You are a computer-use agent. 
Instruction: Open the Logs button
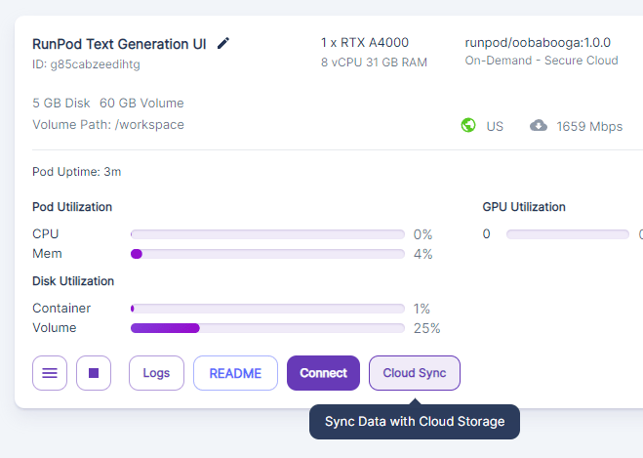156,373
